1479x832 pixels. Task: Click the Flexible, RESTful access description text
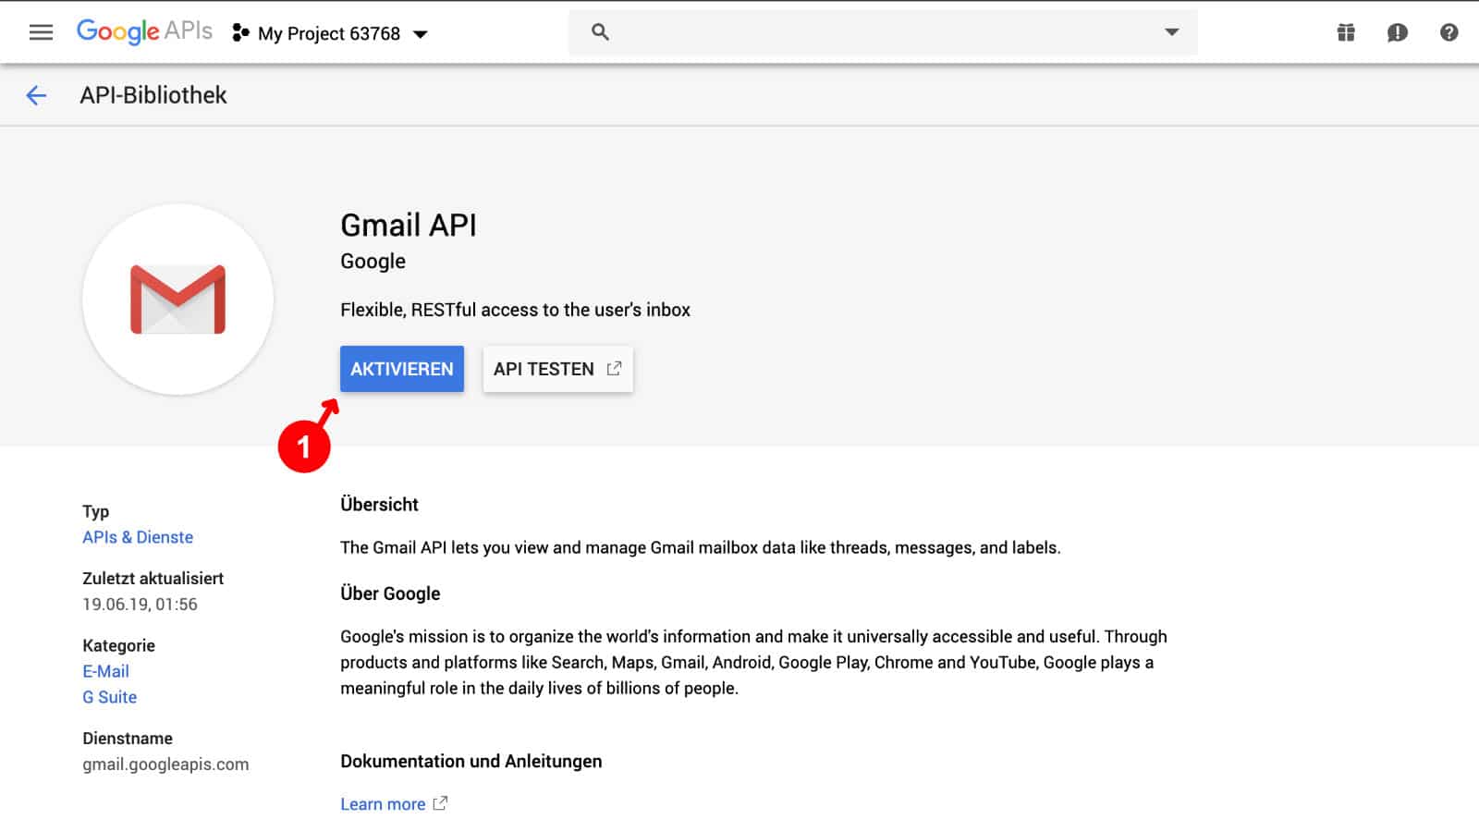515,310
